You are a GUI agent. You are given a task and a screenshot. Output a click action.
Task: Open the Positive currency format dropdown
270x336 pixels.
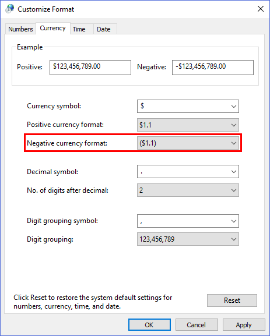[x=188, y=125]
